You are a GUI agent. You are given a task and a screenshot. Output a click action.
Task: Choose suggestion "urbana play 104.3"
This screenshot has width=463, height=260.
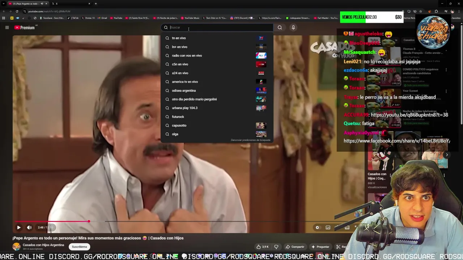[x=217, y=108]
